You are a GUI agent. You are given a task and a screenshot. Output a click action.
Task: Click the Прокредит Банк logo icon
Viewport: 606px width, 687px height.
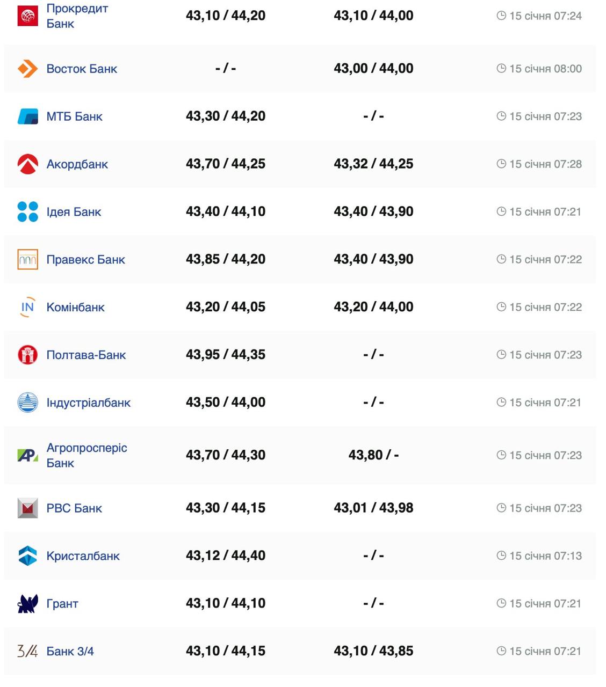point(27,16)
